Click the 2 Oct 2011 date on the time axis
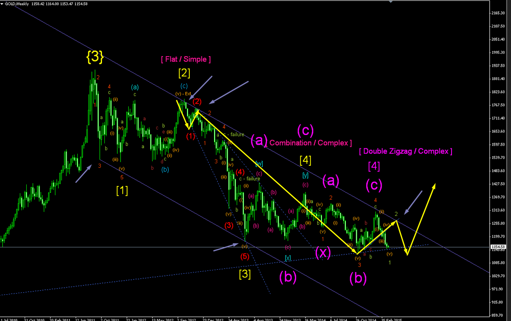This screenshot has height=321, width=511. (110, 319)
